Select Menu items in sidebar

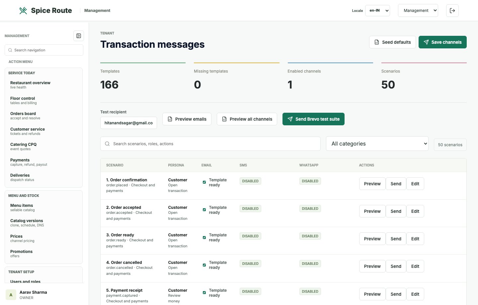coord(43,208)
